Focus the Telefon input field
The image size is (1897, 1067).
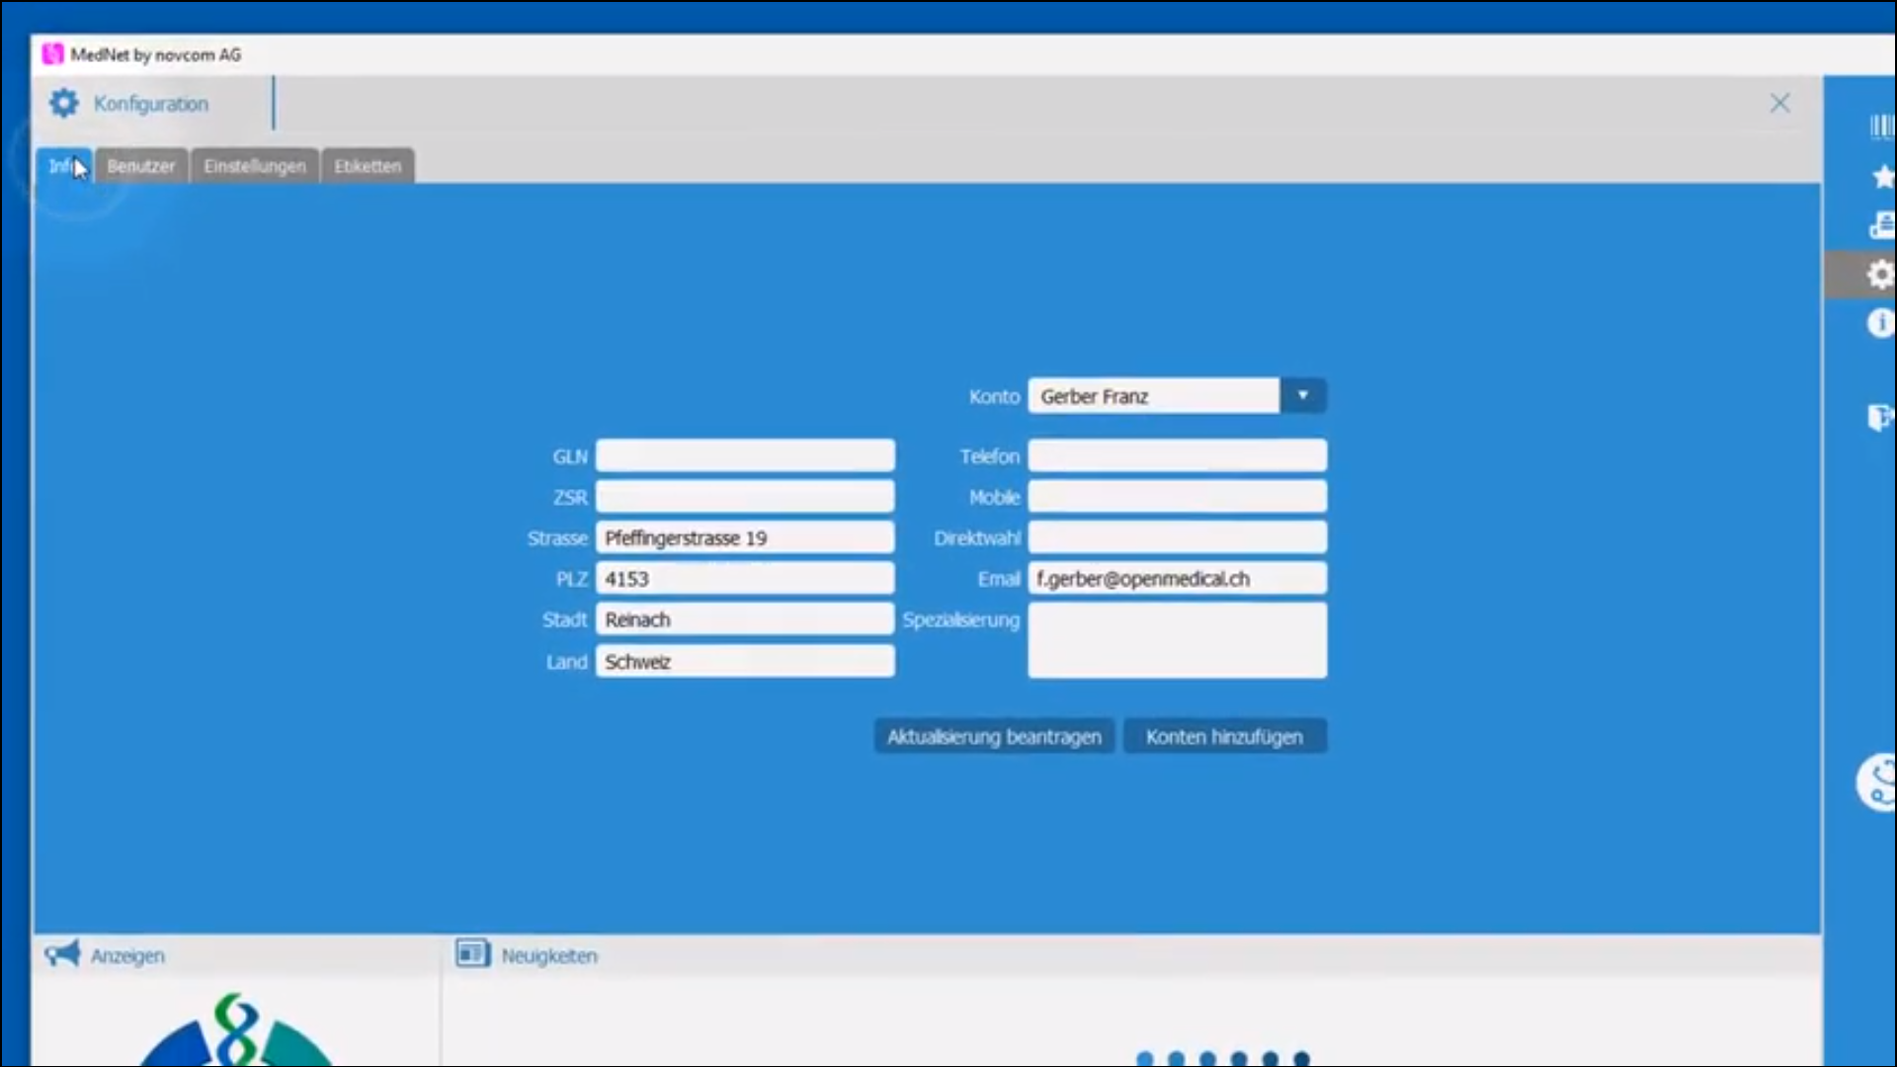tap(1177, 456)
